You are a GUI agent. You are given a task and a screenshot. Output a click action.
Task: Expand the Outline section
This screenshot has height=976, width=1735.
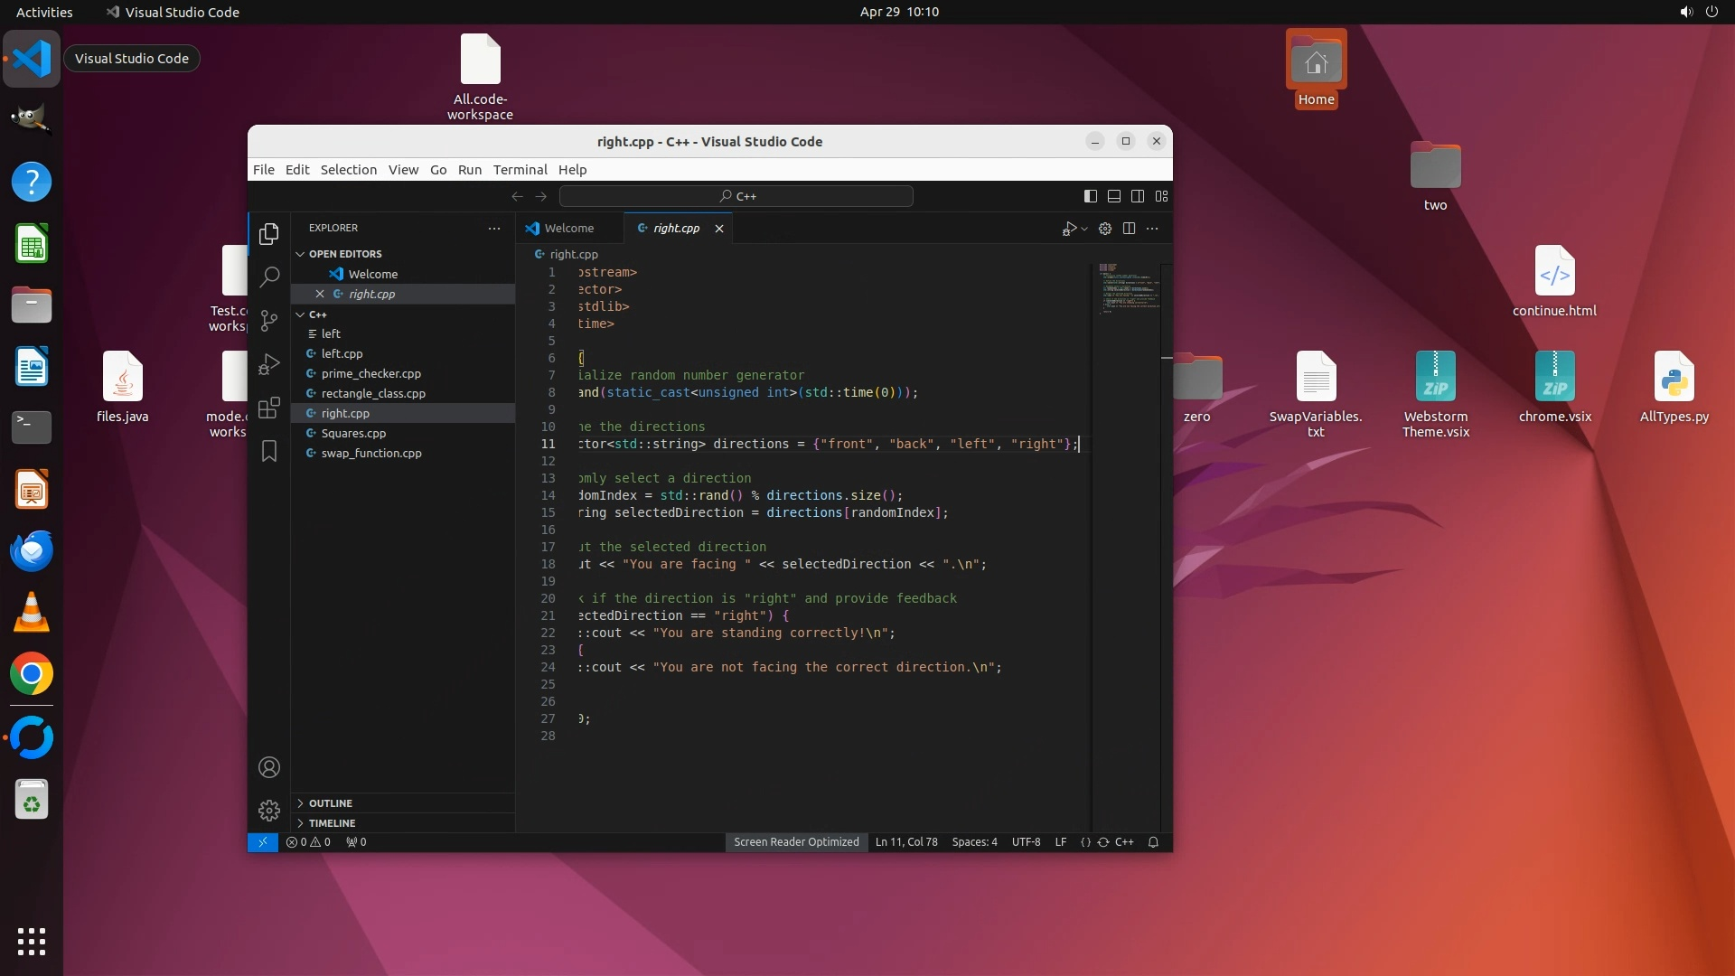[330, 803]
